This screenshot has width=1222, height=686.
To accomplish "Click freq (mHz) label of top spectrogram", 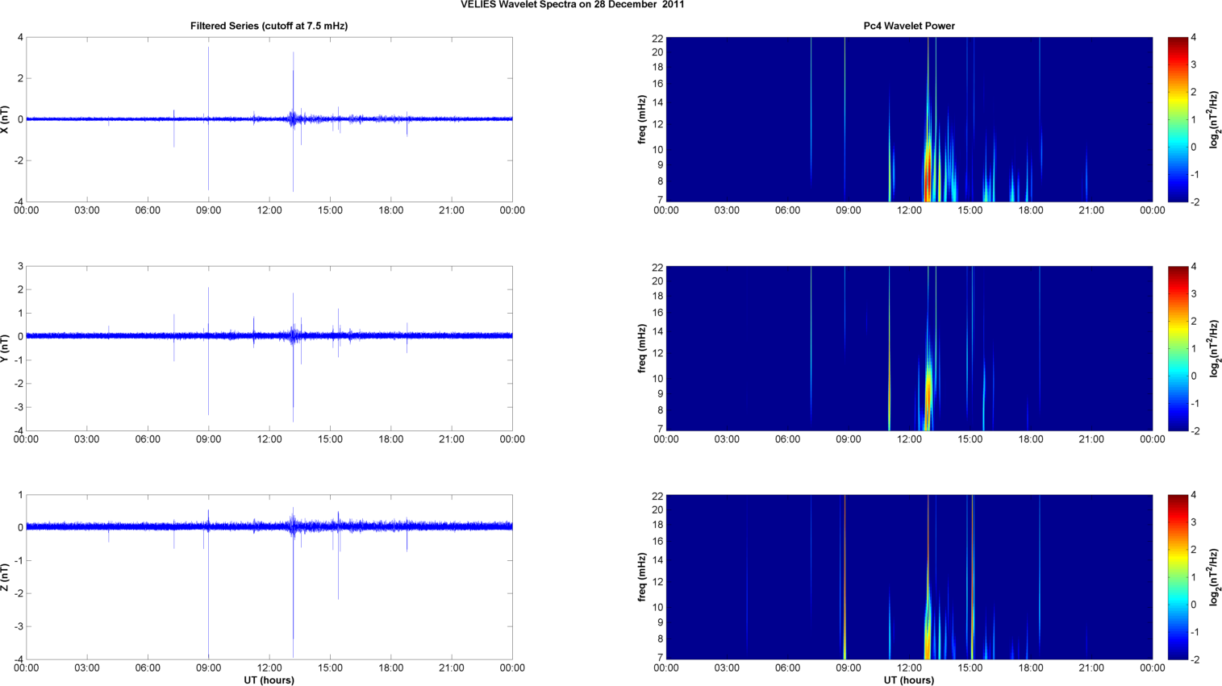I will pos(642,119).
